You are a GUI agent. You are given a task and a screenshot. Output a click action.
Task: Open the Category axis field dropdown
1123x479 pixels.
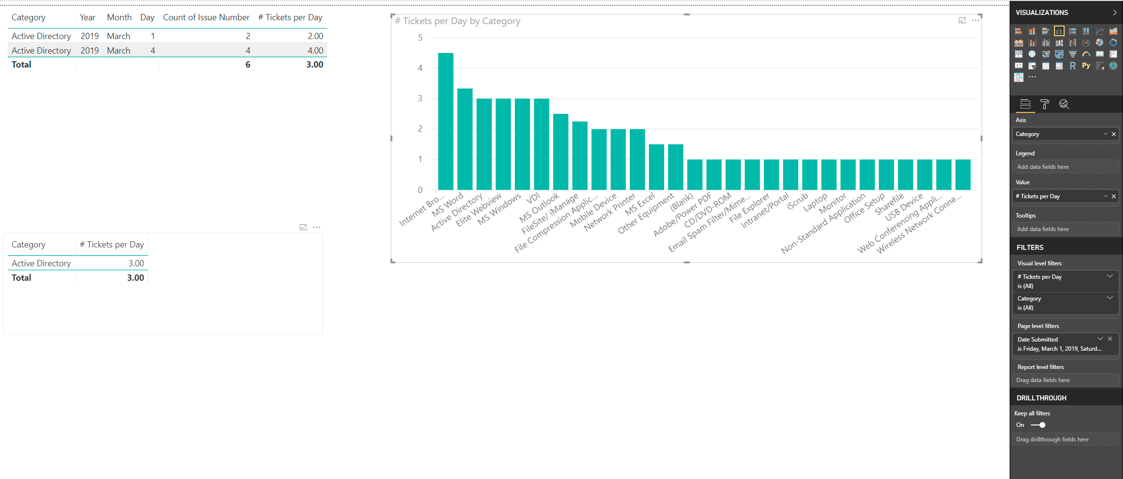pos(1106,134)
